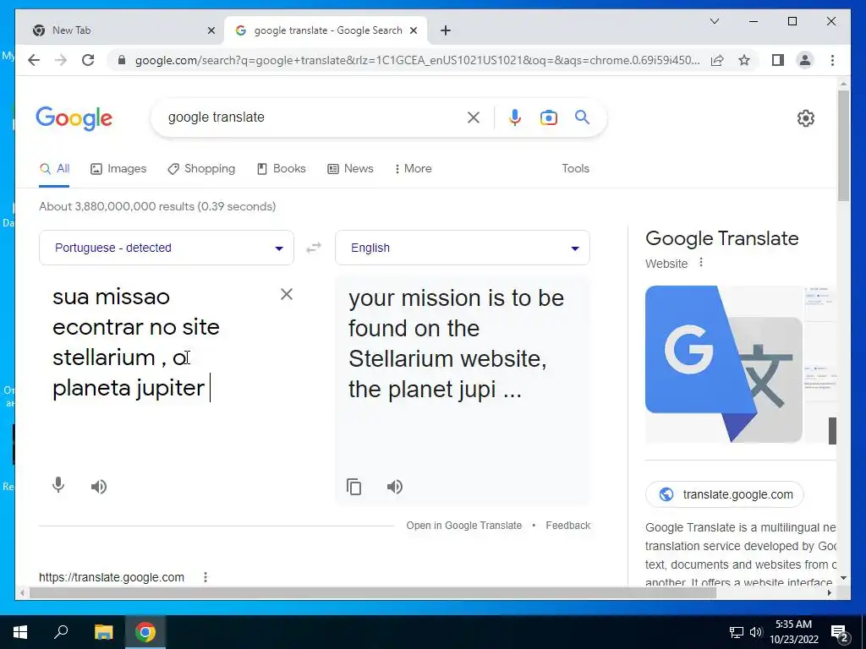Focus the Google search input field

tap(315, 117)
